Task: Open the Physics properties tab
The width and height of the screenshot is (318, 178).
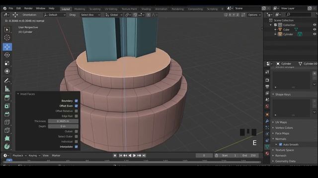Action: 267,134
